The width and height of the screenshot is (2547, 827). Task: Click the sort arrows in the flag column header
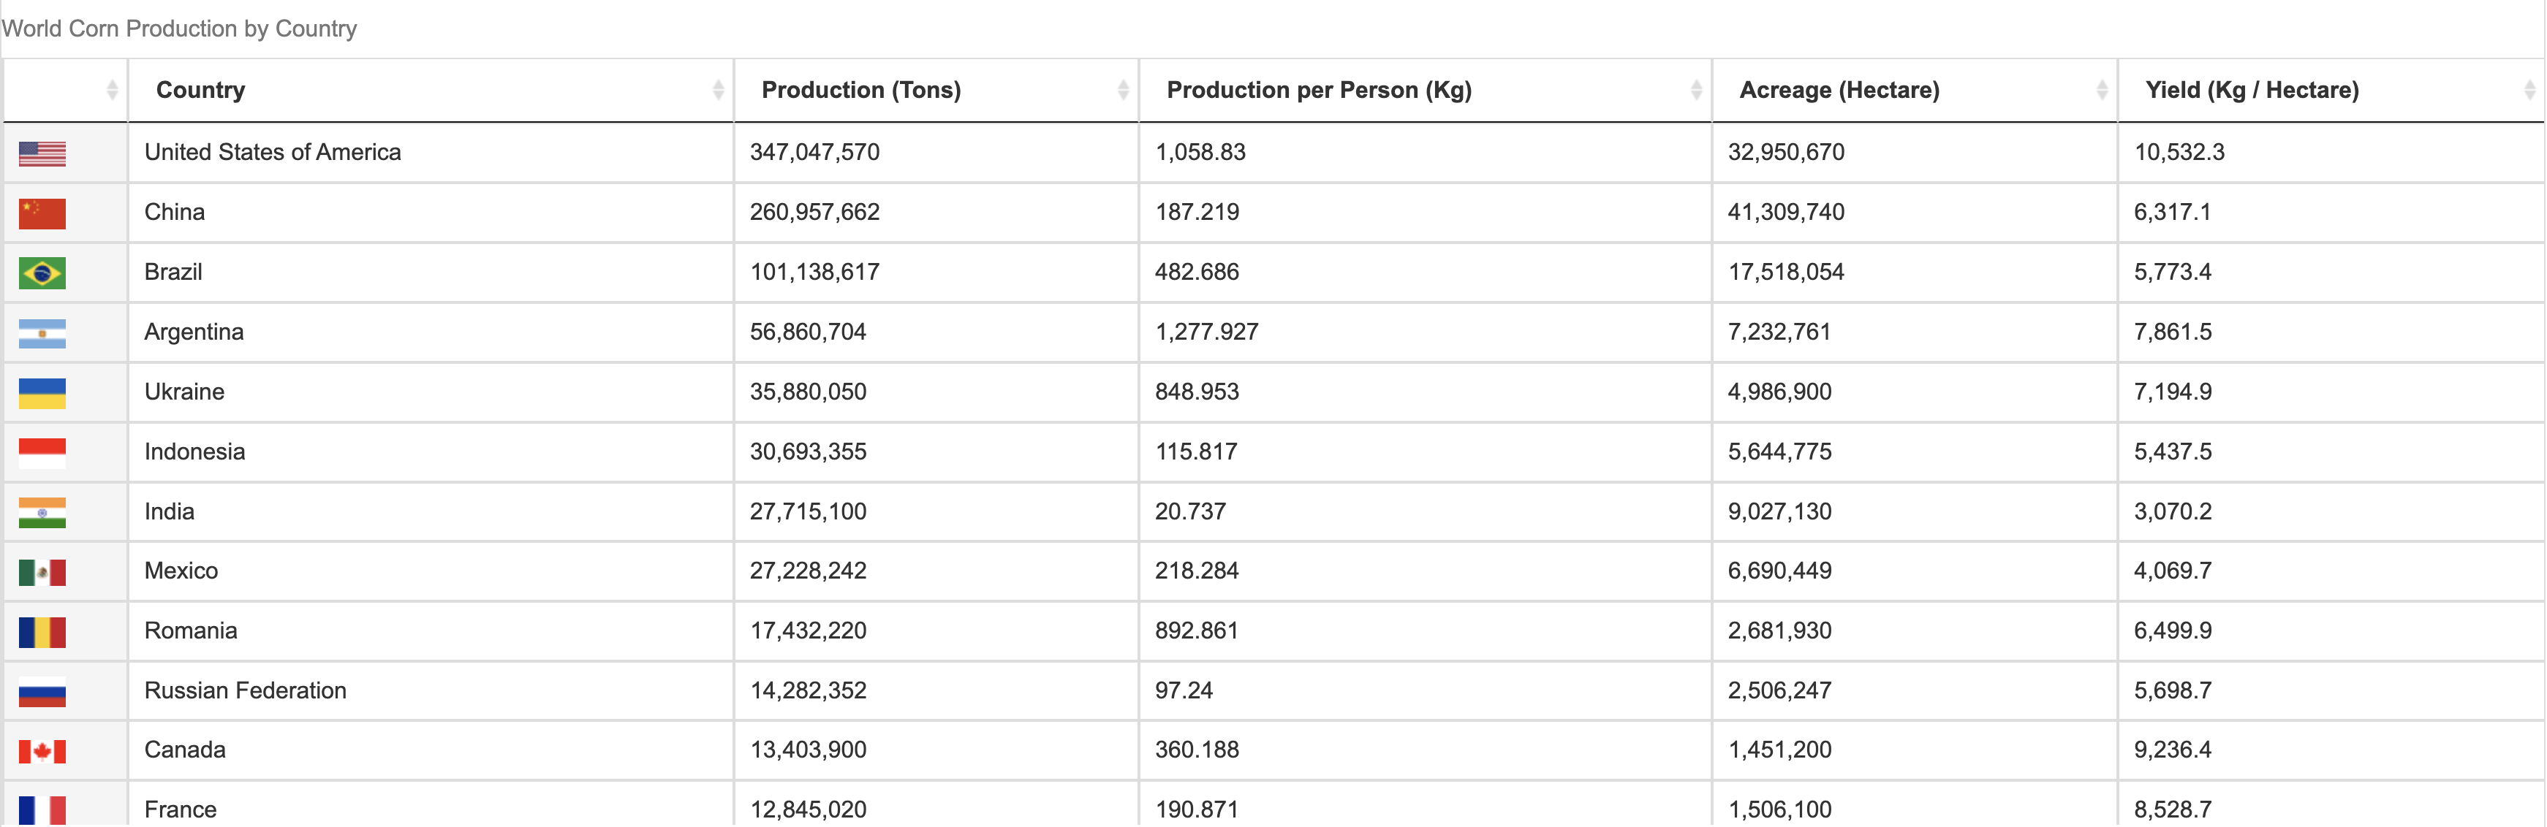click(112, 90)
